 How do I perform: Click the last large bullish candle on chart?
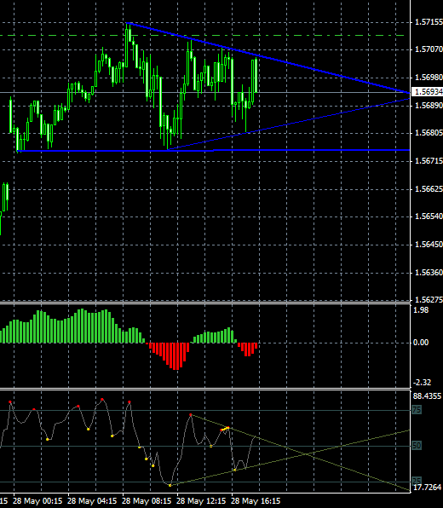[253, 81]
